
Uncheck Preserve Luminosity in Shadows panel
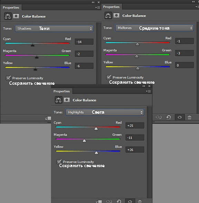[8, 78]
